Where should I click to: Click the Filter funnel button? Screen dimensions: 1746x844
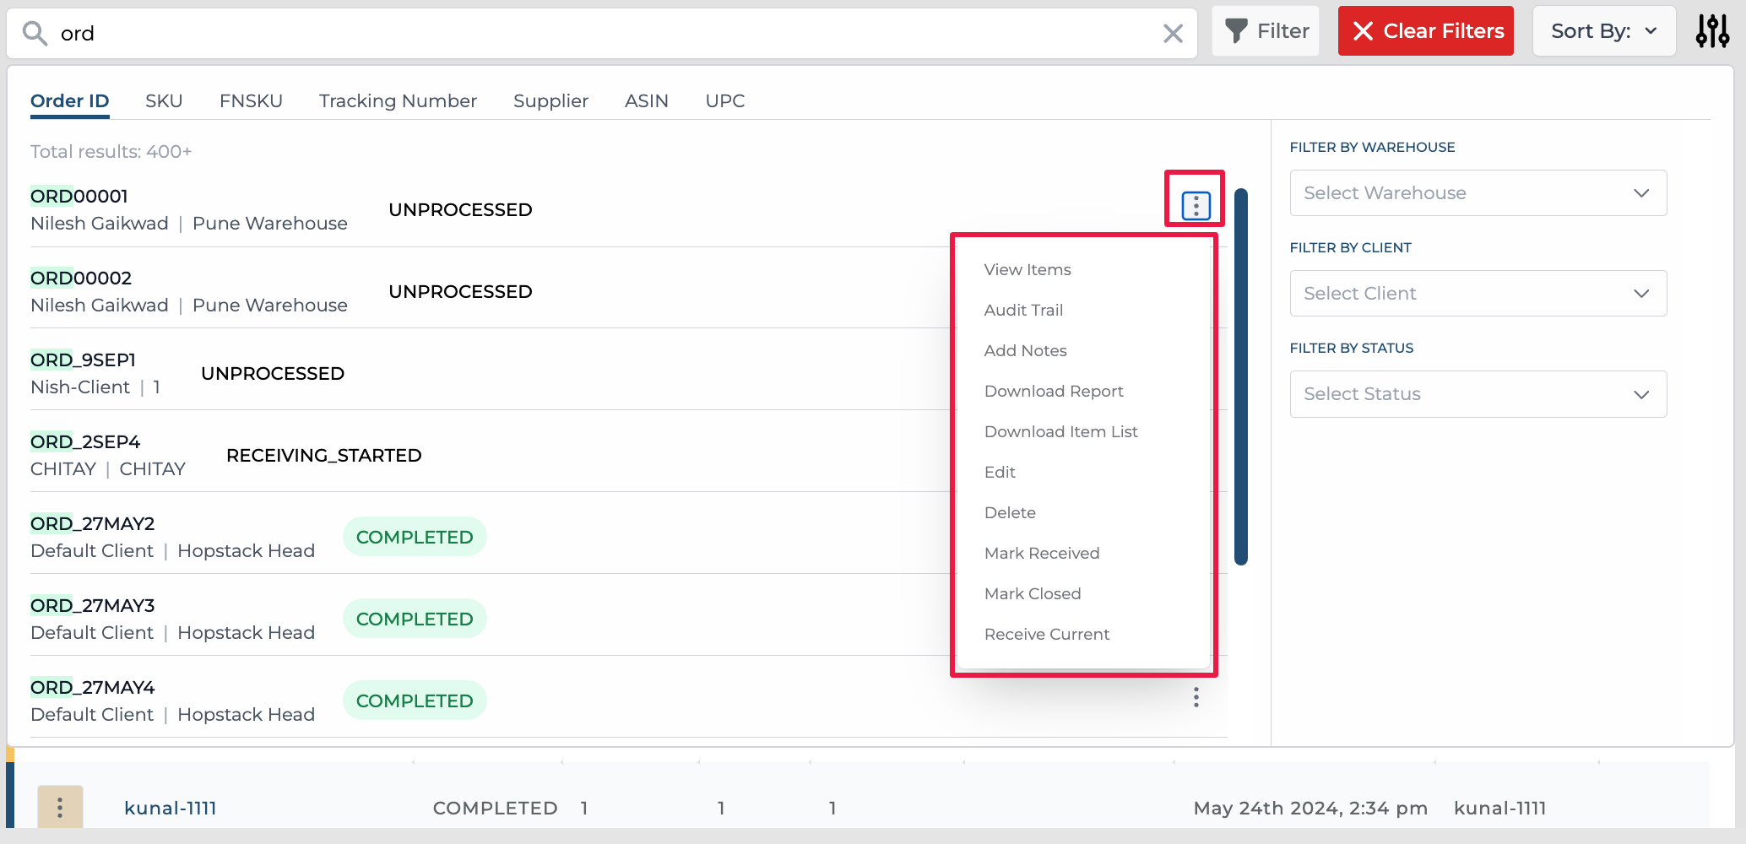click(x=1266, y=31)
